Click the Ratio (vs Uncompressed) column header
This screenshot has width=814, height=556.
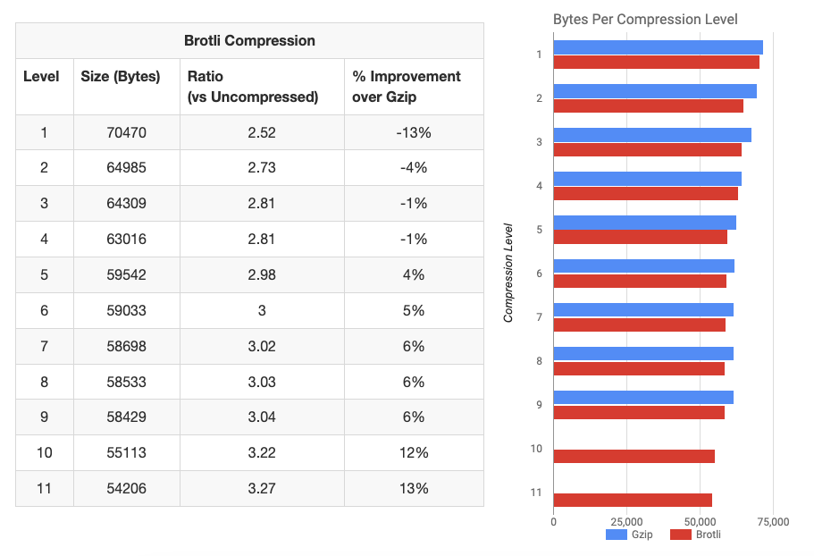(x=253, y=86)
